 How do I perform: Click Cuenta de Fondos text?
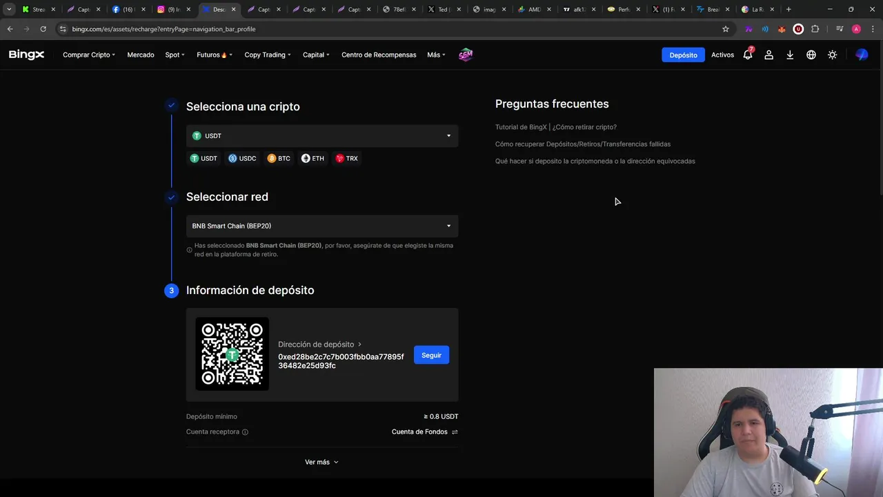[419, 432]
